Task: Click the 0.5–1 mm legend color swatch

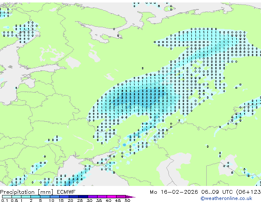Action: 16,197
